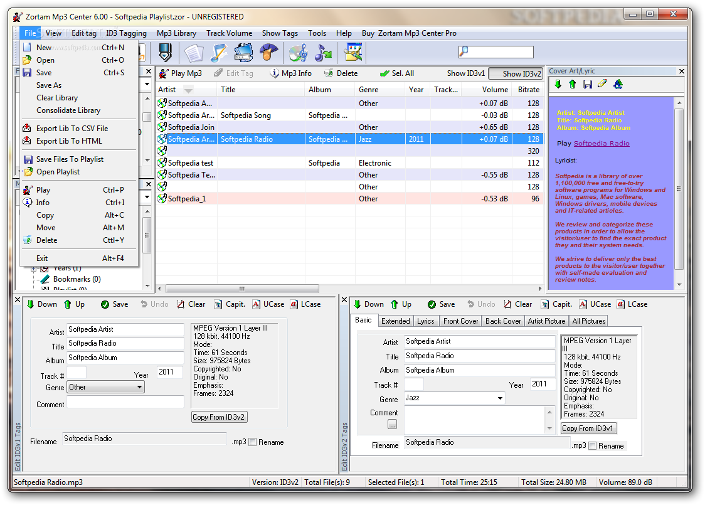Select the Softpedia_1 track row
Viewport: 705px width, 505px height.
(x=349, y=199)
